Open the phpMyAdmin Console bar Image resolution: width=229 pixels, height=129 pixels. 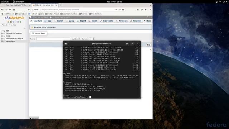pos(34,118)
